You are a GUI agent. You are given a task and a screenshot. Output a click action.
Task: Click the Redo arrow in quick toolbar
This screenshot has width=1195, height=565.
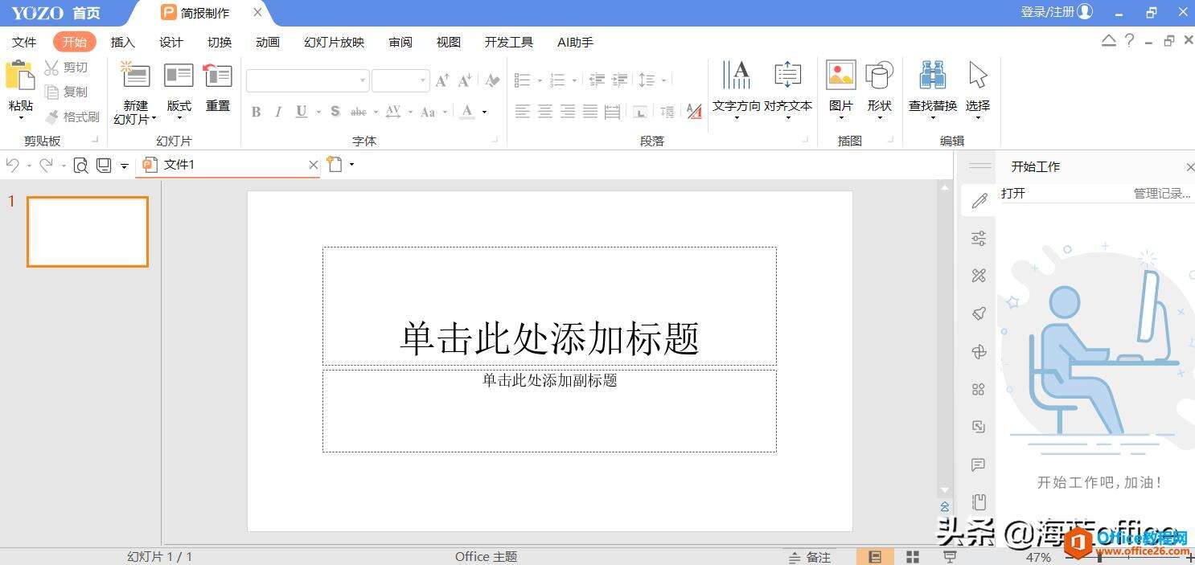pyautogui.click(x=46, y=165)
